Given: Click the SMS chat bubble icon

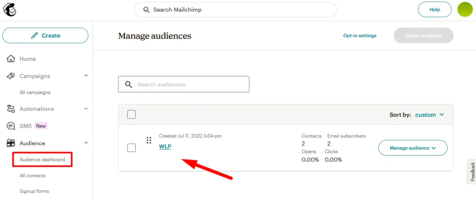Looking at the screenshot, I should [11, 126].
